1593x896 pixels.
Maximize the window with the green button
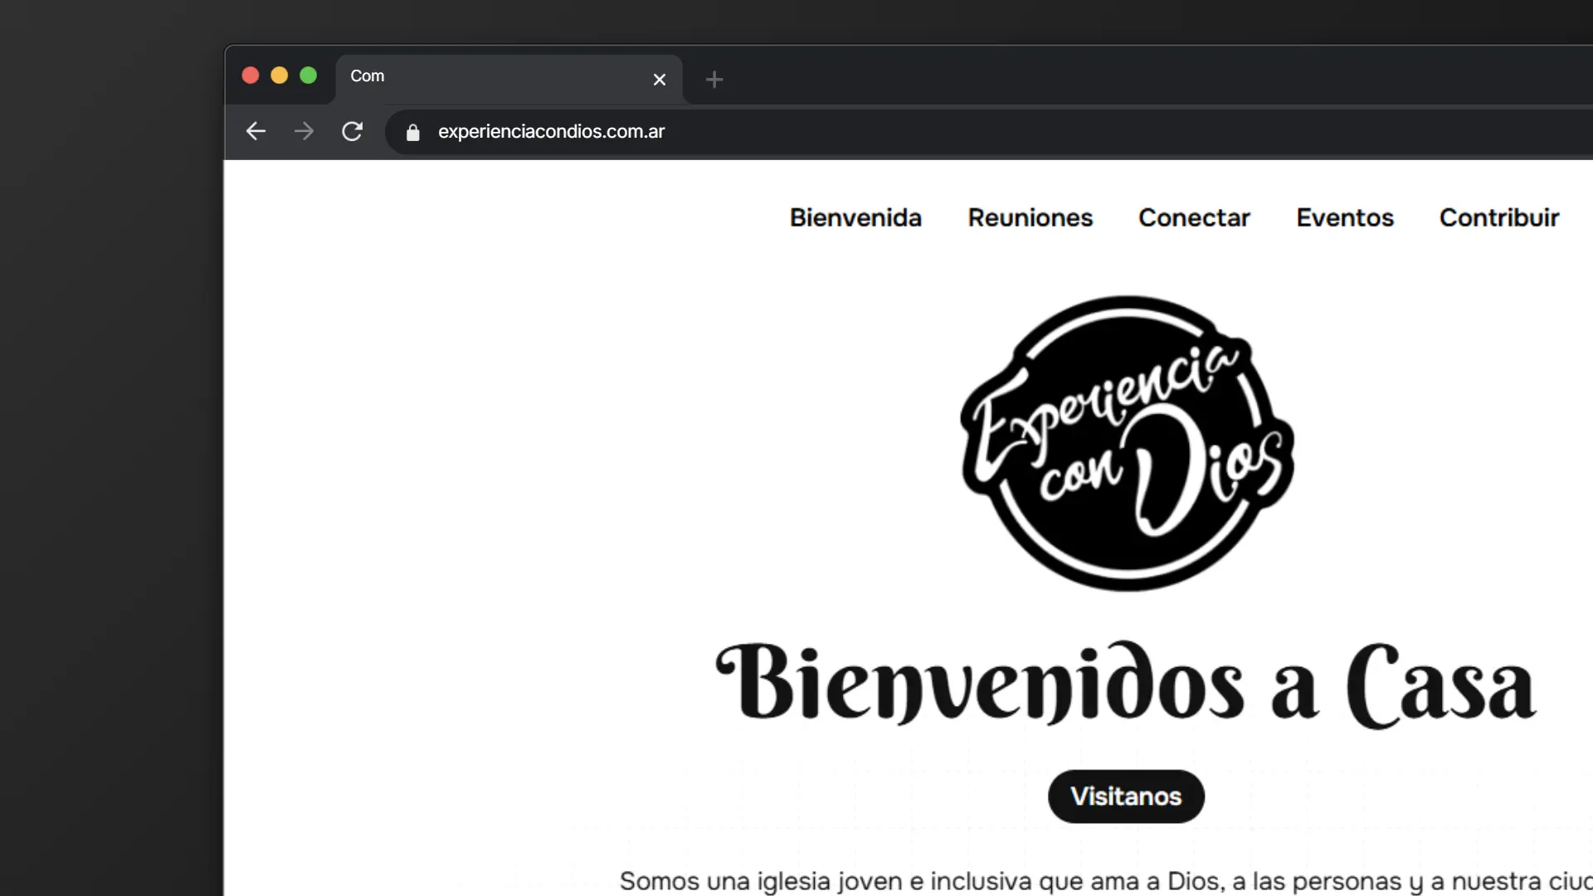309,75
